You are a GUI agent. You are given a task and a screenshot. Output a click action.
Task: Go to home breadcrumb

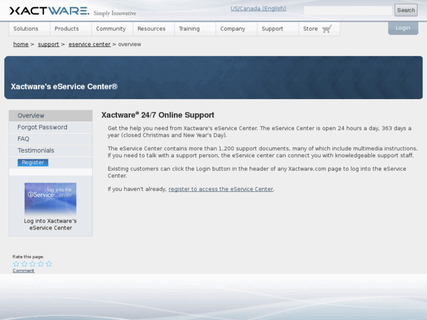click(21, 44)
